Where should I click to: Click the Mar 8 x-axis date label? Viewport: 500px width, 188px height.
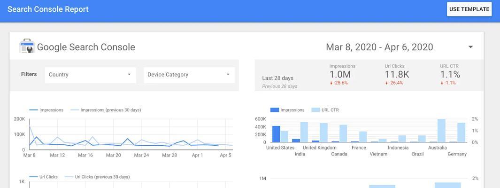30,156
